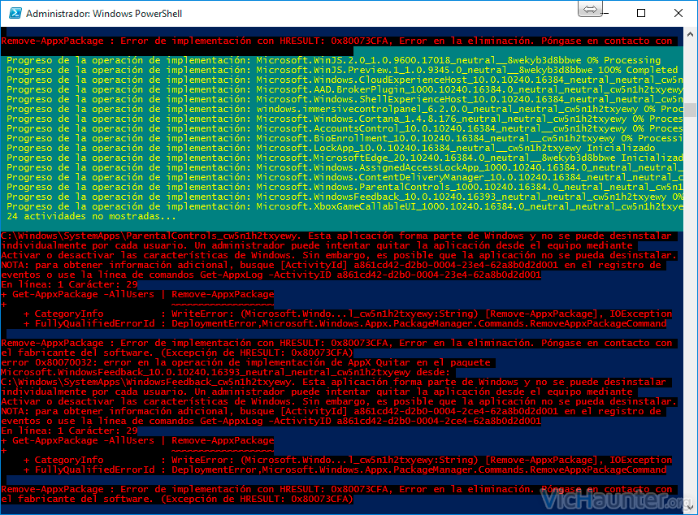Click the ShellExperienceHost progress line
Screen dimensions: 698x515
pyautogui.click(x=345, y=99)
